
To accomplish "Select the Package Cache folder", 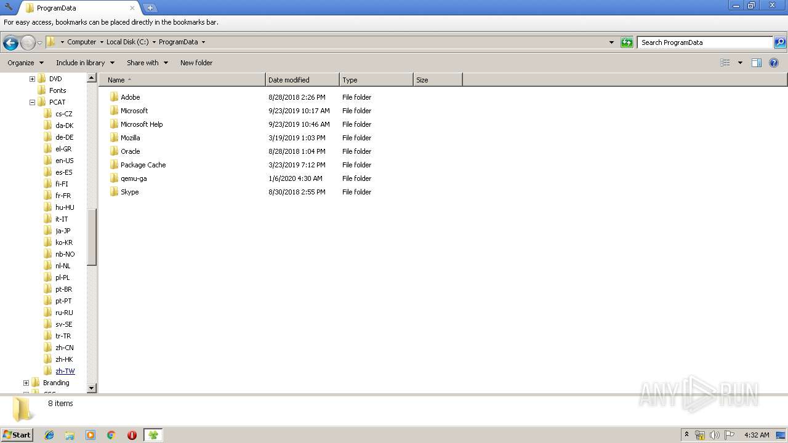I will point(143,165).
